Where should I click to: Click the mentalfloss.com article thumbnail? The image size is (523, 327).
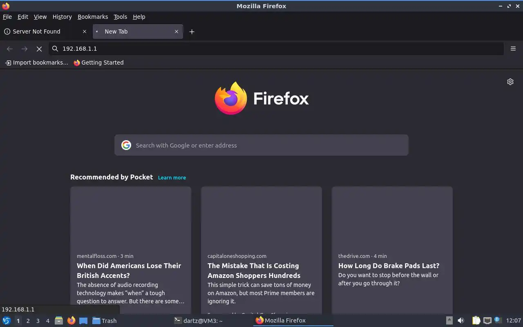pos(131,217)
